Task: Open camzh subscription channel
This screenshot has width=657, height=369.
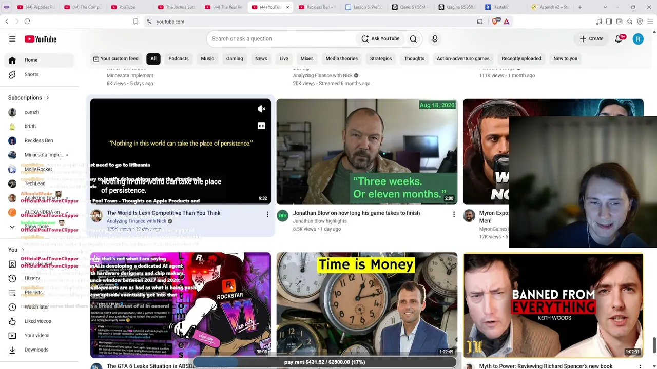Action: [x=39, y=112]
